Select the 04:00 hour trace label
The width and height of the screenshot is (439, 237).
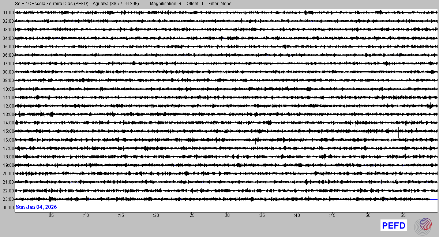point(8,38)
